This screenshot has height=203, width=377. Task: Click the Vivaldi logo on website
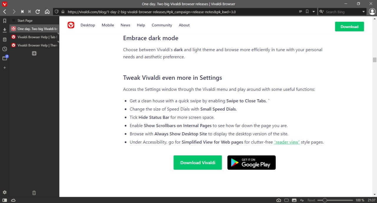point(71,25)
